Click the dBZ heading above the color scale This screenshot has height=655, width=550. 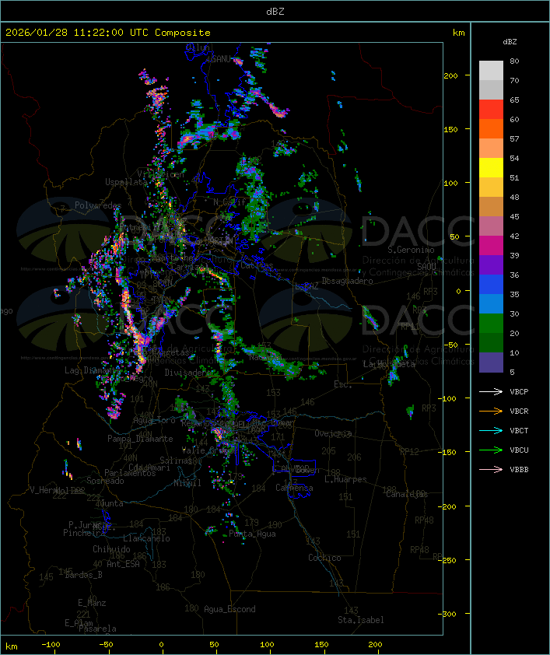coord(510,42)
